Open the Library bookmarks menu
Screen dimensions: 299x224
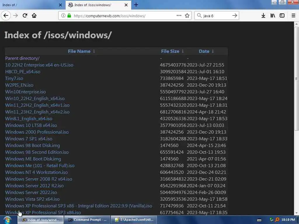pyautogui.click(x=273, y=16)
